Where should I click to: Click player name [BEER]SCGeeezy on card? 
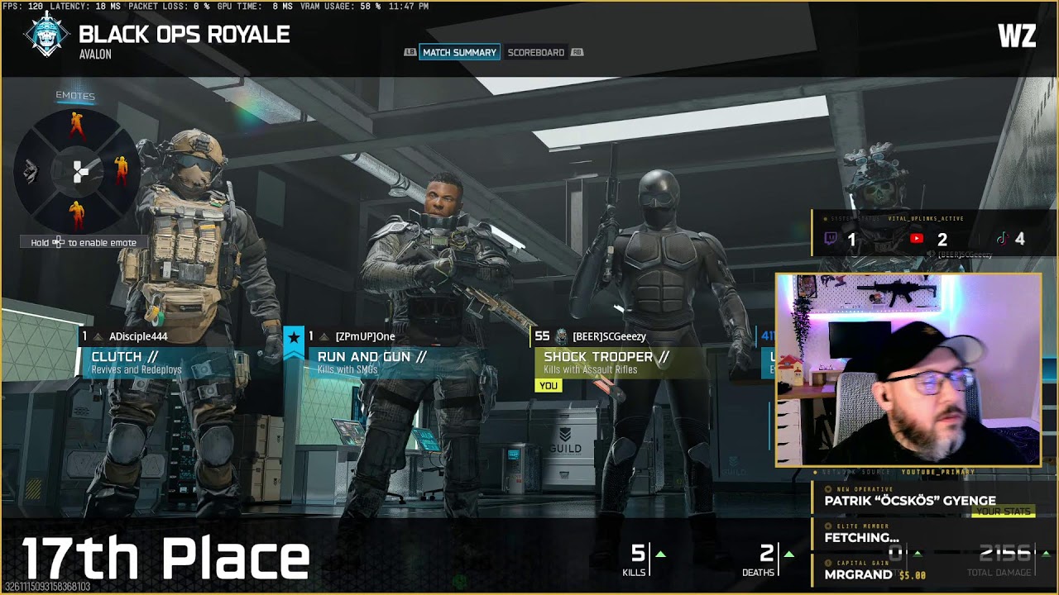click(609, 337)
